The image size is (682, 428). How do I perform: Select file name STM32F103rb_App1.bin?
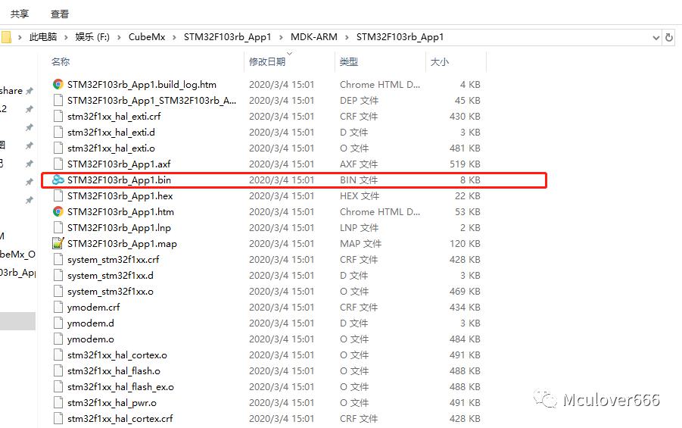point(119,180)
